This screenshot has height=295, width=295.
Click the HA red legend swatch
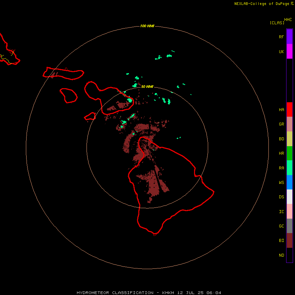click(x=289, y=109)
